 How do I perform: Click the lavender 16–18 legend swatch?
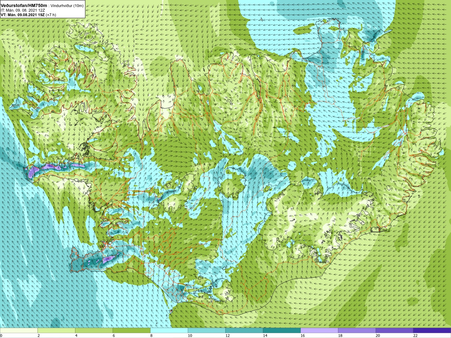[x=319, y=331]
